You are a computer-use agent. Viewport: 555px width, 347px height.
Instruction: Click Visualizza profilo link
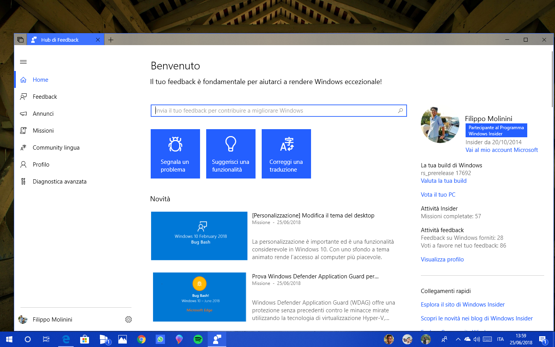point(442,259)
